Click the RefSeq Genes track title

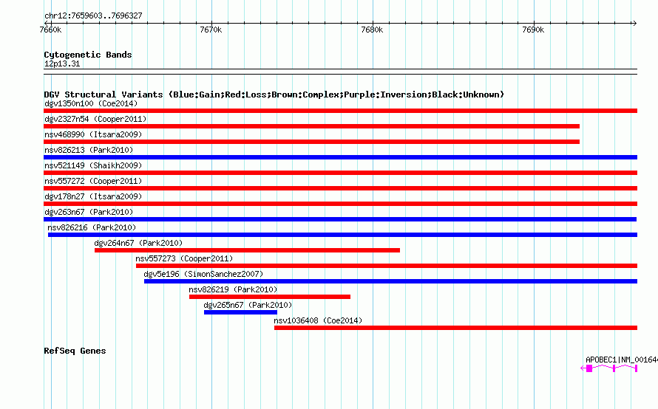click(x=75, y=351)
